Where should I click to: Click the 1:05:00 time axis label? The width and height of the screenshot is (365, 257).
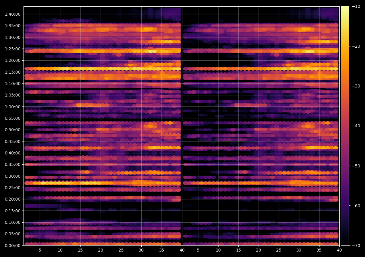(12, 95)
